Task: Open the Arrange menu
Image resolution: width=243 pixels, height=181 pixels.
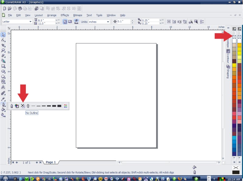Action: pos(52,15)
